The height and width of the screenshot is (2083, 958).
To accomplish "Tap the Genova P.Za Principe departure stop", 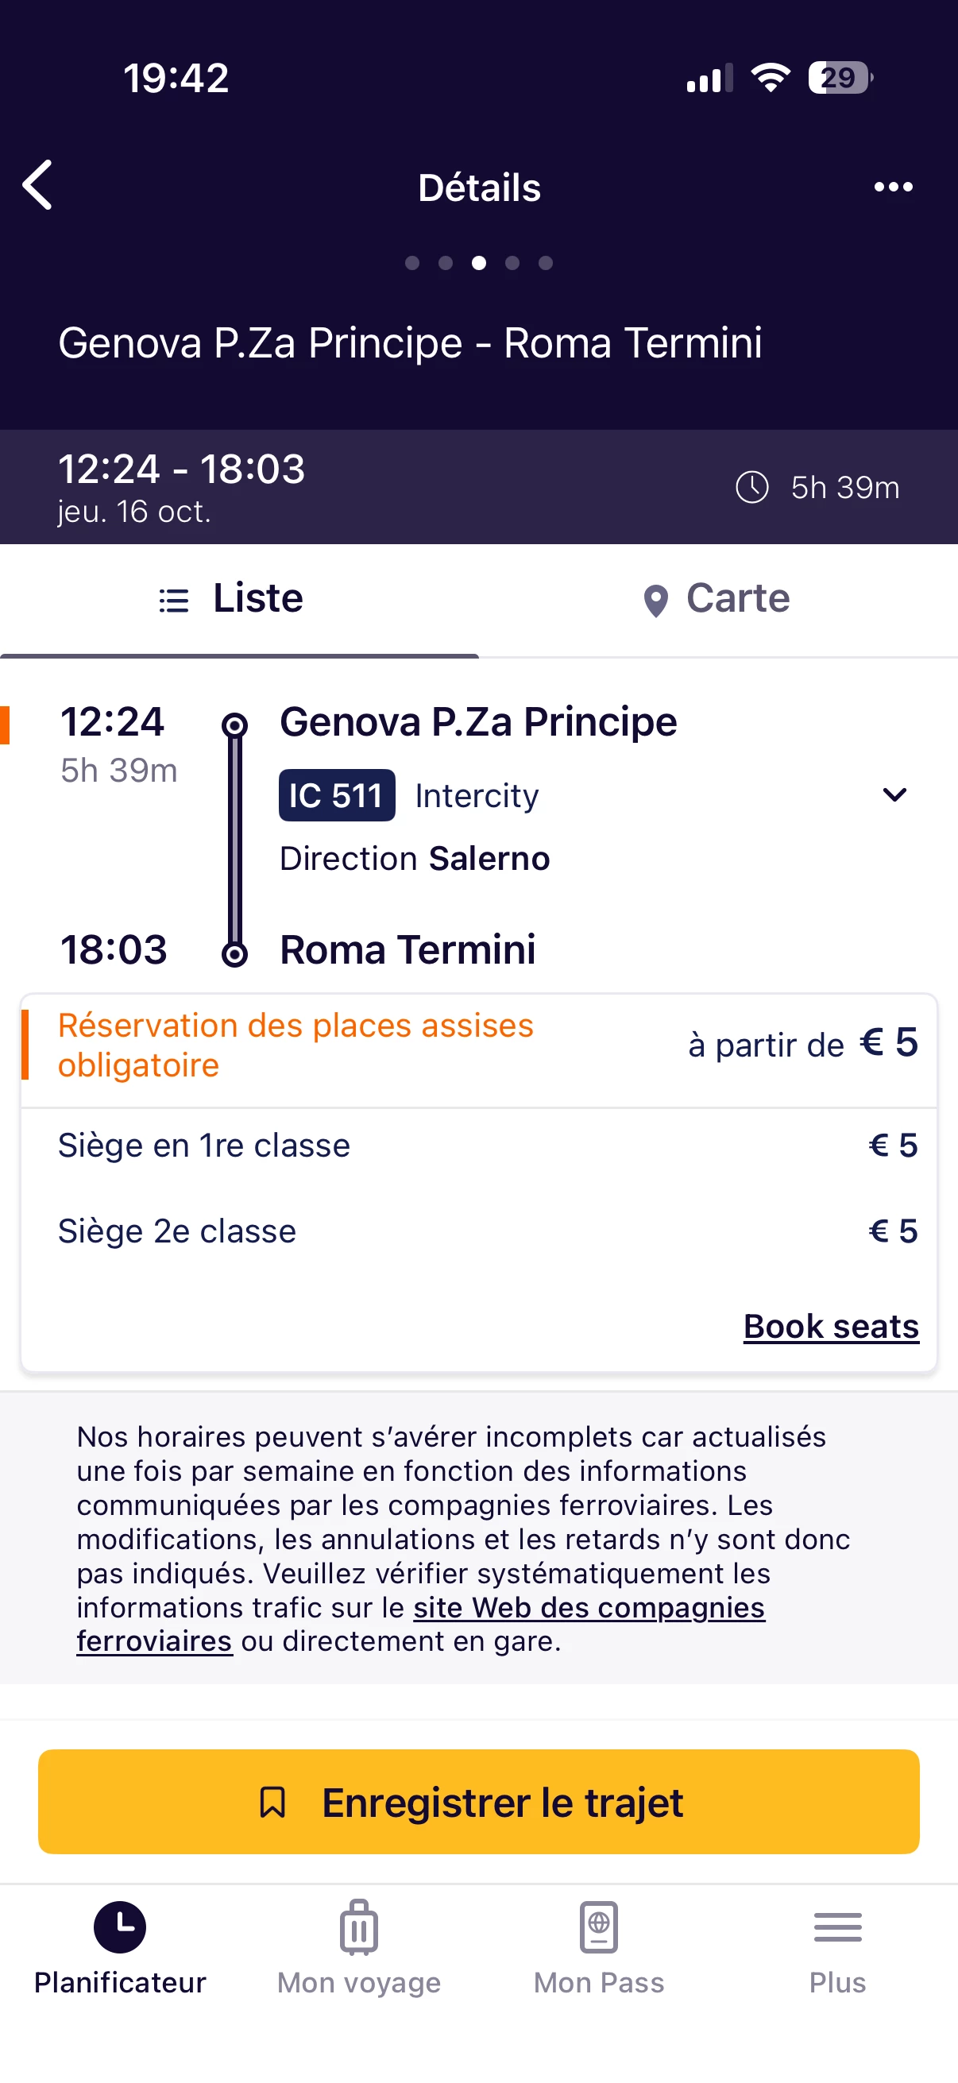I will 477,721.
